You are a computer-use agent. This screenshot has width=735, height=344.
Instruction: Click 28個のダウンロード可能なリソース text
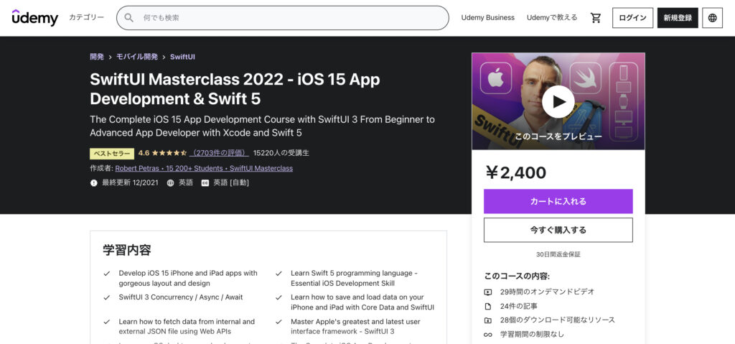pyautogui.click(x=557, y=320)
